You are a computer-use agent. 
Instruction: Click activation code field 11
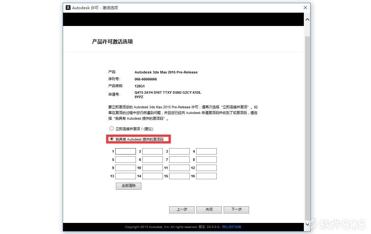pyautogui.click(x=180, y=168)
